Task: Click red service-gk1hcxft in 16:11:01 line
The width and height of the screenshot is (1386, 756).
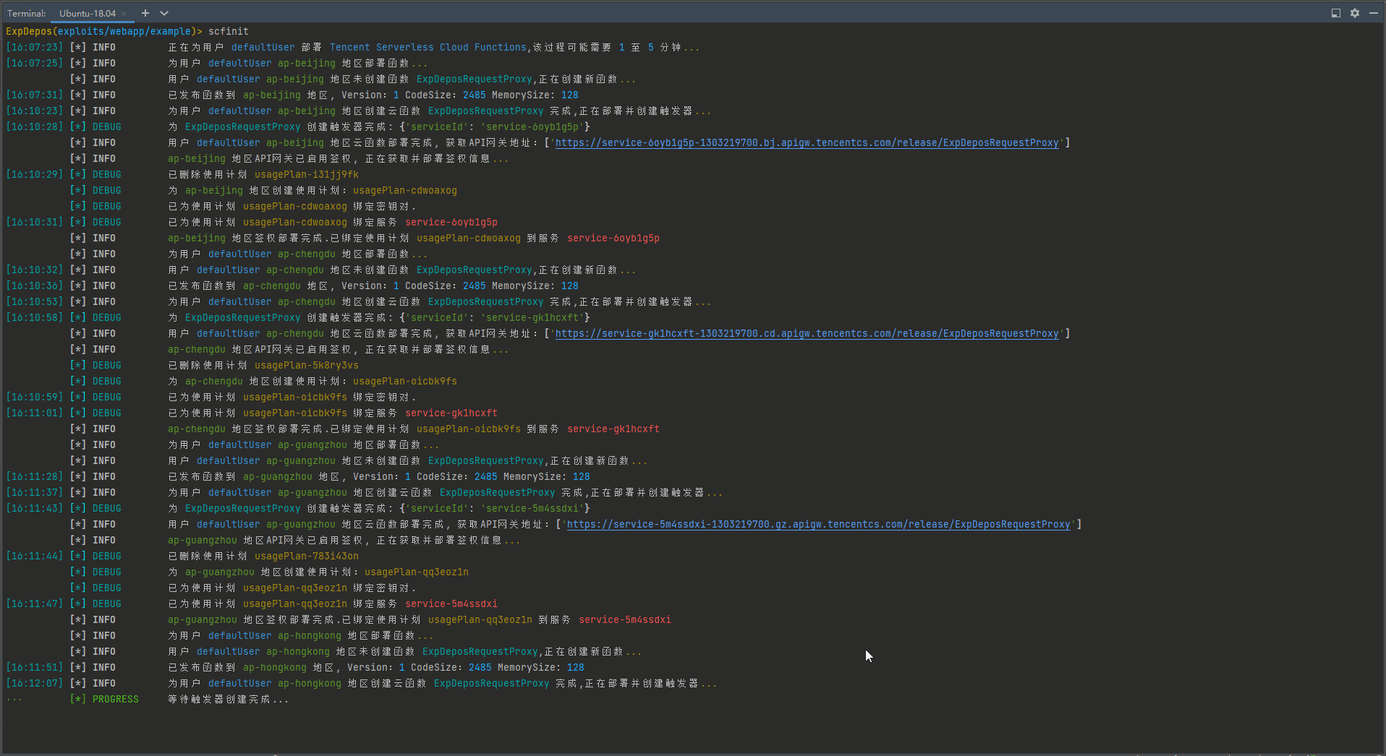Action: pos(451,413)
